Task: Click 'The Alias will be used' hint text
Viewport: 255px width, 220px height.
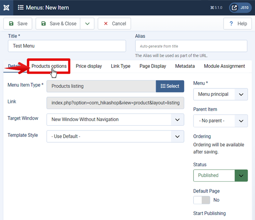Action: click(x=172, y=56)
